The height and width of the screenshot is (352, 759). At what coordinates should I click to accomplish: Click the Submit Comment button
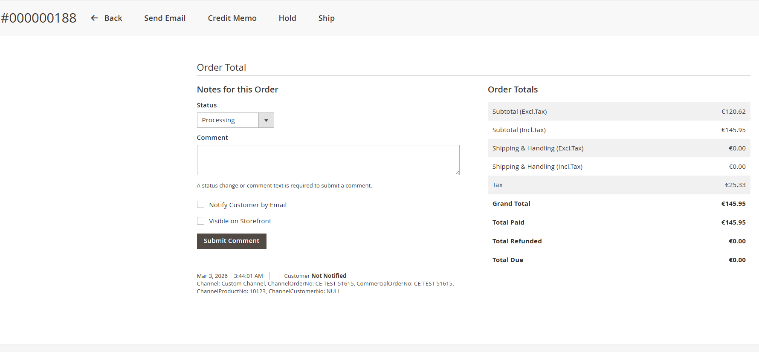pyautogui.click(x=232, y=241)
